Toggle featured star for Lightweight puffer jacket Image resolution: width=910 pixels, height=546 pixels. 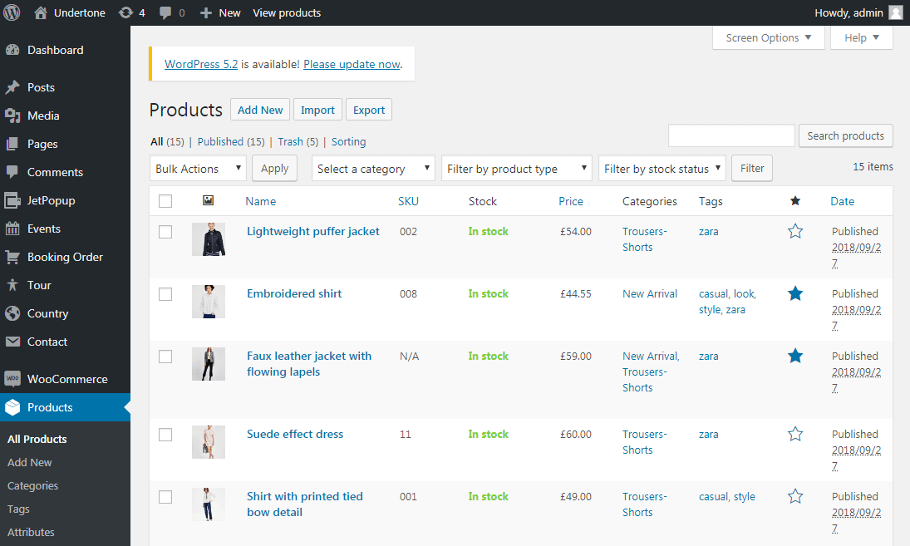[795, 232]
